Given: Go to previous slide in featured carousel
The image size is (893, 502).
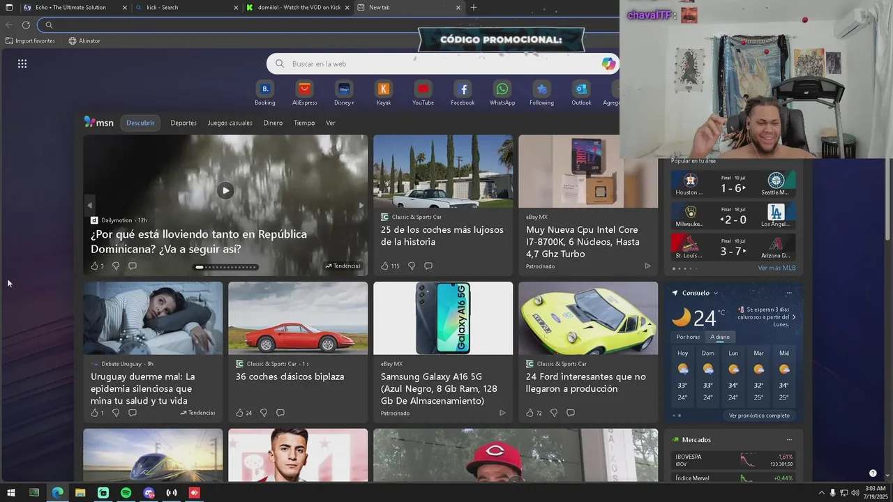Looking at the screenshot, I should (89, 206).
